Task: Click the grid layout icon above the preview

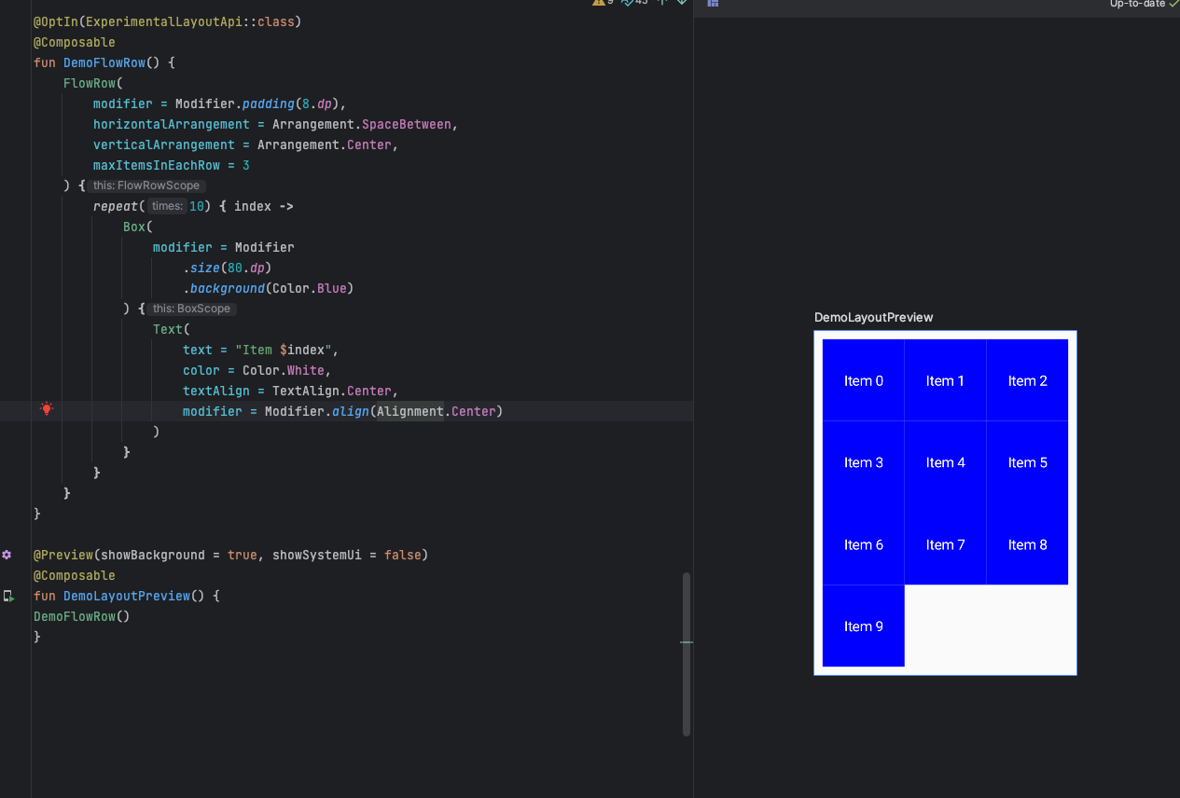Action: click(x=713, y=4)
